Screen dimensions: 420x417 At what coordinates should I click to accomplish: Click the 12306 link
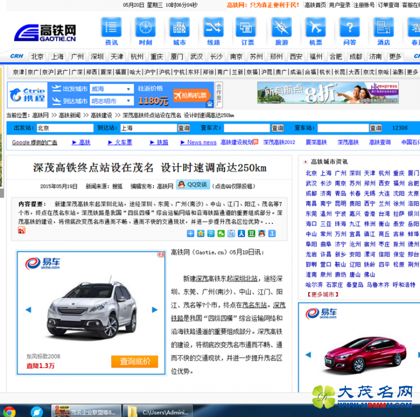pos(400,128)
